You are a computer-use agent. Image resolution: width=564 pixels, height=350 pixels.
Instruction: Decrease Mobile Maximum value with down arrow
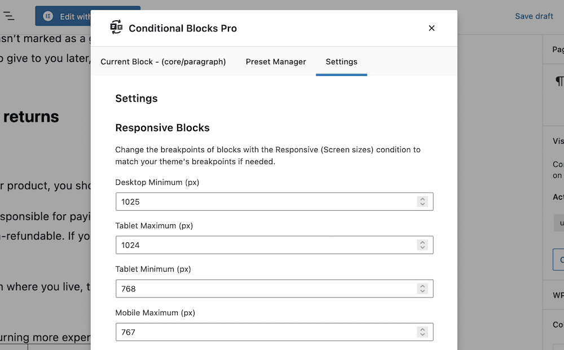pyautogui.click(x=422, y=335)
